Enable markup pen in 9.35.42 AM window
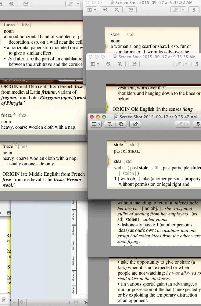201x306 pixels. [x=180, y=124]
